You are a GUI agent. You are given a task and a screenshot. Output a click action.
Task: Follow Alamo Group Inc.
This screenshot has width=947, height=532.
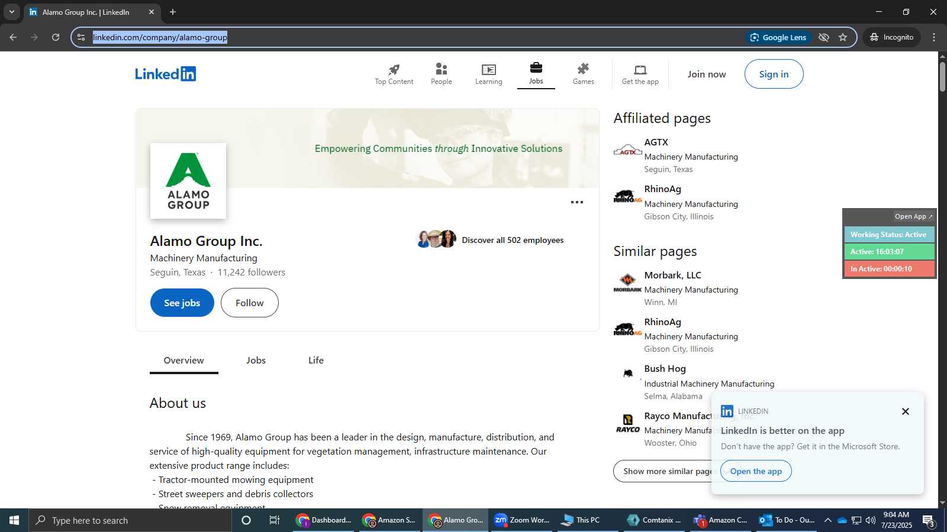coord(250,303)
